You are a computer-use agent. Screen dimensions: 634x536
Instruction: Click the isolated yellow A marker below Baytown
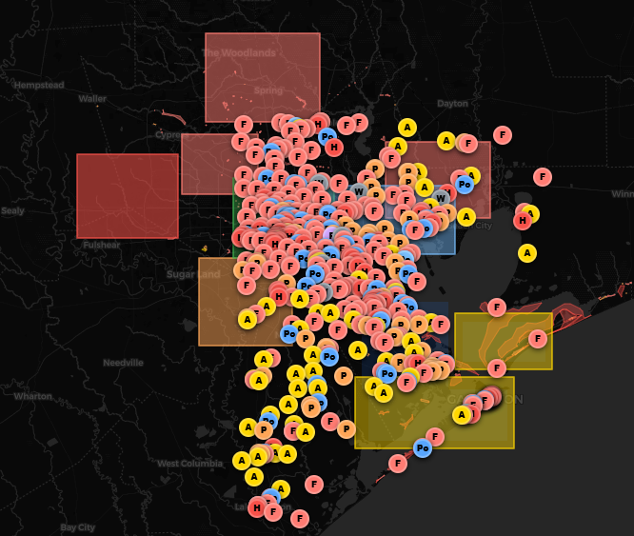[x=526, y=252]
